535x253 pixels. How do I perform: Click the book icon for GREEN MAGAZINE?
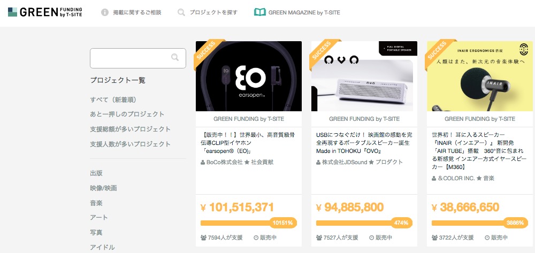(260, 12)
